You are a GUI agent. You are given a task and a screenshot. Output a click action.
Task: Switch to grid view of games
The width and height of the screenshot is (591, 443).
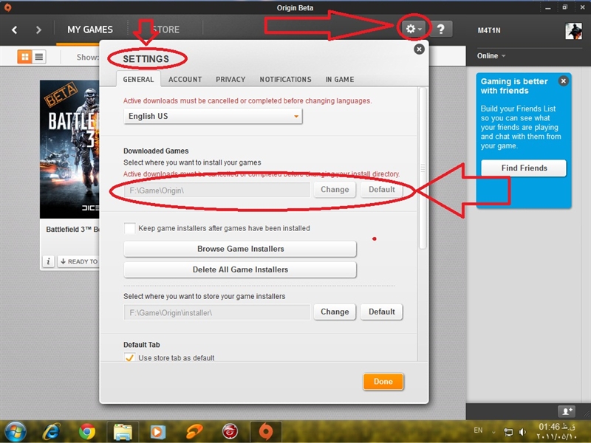[24, 57]
